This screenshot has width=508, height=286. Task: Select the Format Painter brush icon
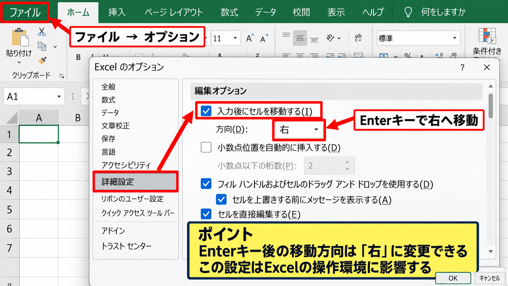(x=42, y=60)
